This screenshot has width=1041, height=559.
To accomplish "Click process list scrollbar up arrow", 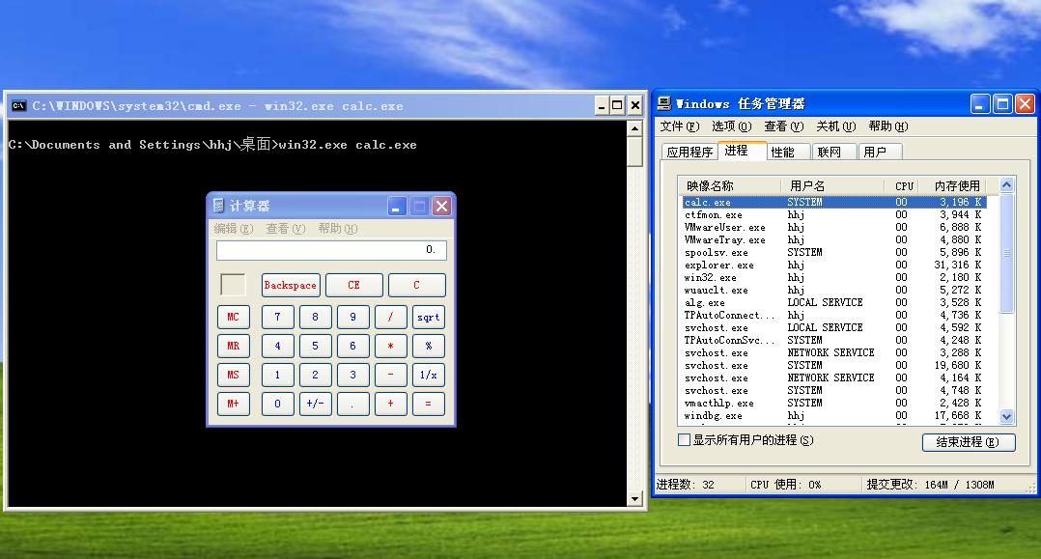I will pyautogui.click(x=1006, y=185).
